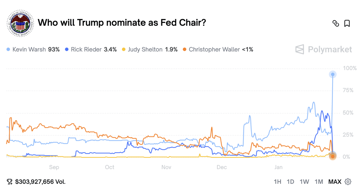Select the 1H time range

pos(277,182)
